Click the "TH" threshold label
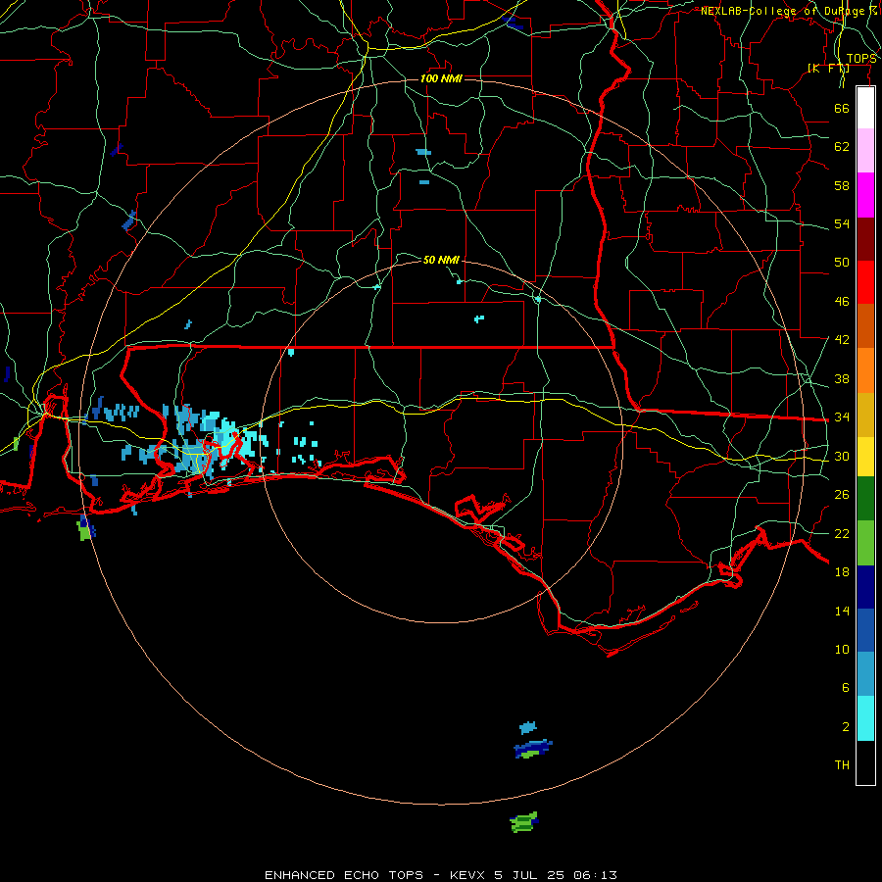Screen dimensions: 882x882 pyautogui.click(x=842, y=765)
